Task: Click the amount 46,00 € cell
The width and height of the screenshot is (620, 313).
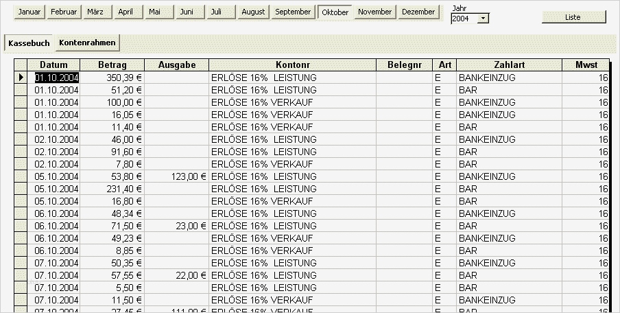Action: pyautogui.click(x=112, y=139)
